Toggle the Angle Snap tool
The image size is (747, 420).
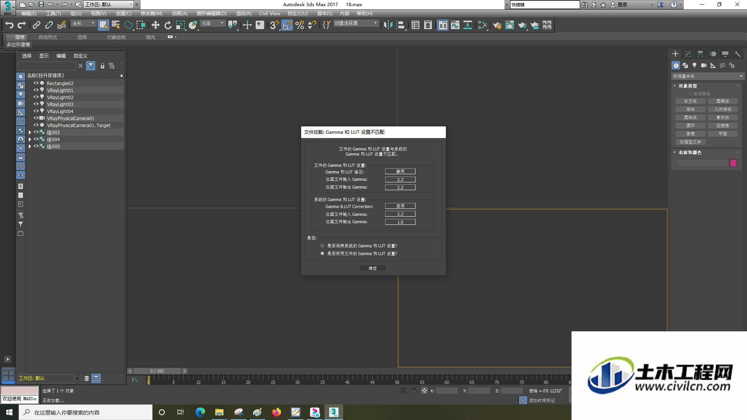[x=287, y=25]
